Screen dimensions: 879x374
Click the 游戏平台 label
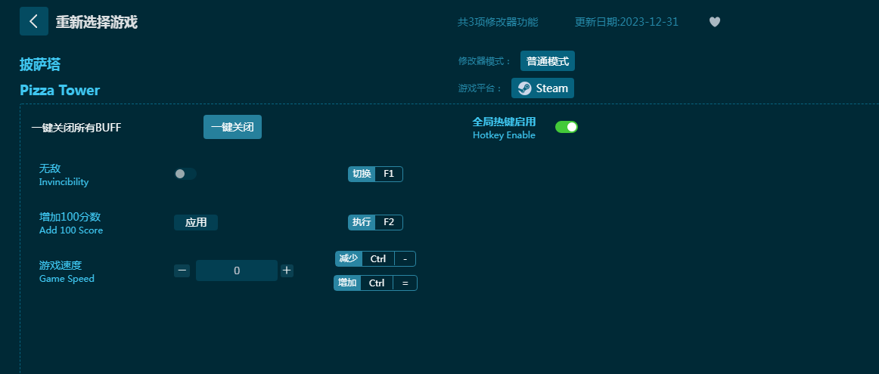480,88
